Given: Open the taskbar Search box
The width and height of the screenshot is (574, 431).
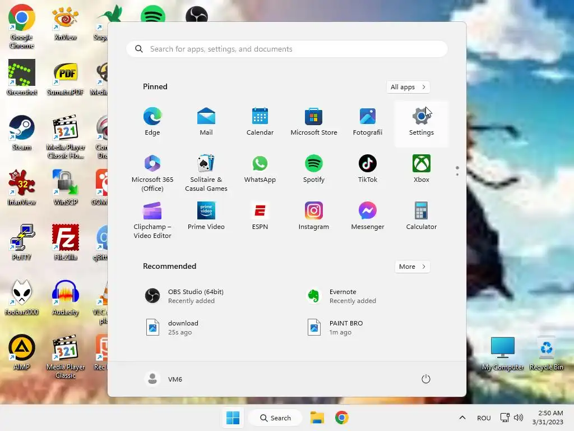Looking at the screenshot, I should pos(275,418).
